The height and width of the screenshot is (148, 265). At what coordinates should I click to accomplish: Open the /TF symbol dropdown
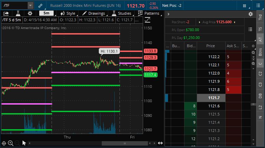click(x=30, y=6)
